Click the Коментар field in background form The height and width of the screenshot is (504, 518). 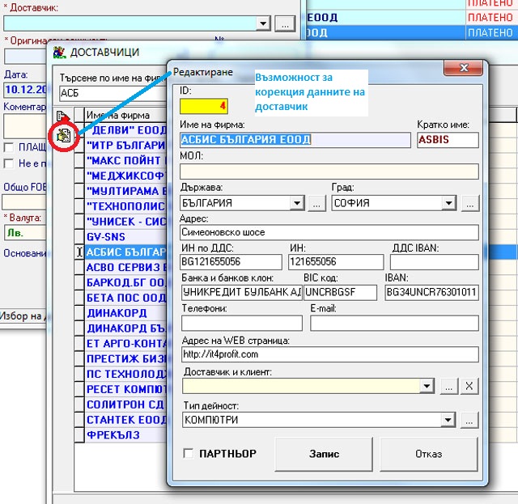(24, 126)
